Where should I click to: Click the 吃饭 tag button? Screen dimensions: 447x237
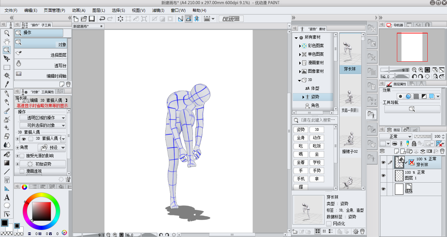tap(317, 146)
